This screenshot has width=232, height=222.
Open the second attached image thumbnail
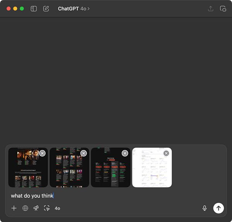click(69, 167)
